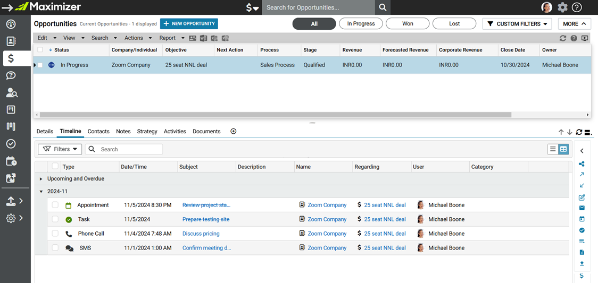598x283 pixels.
Task: Switch to the Documents tab
Action: pos(206,131)
